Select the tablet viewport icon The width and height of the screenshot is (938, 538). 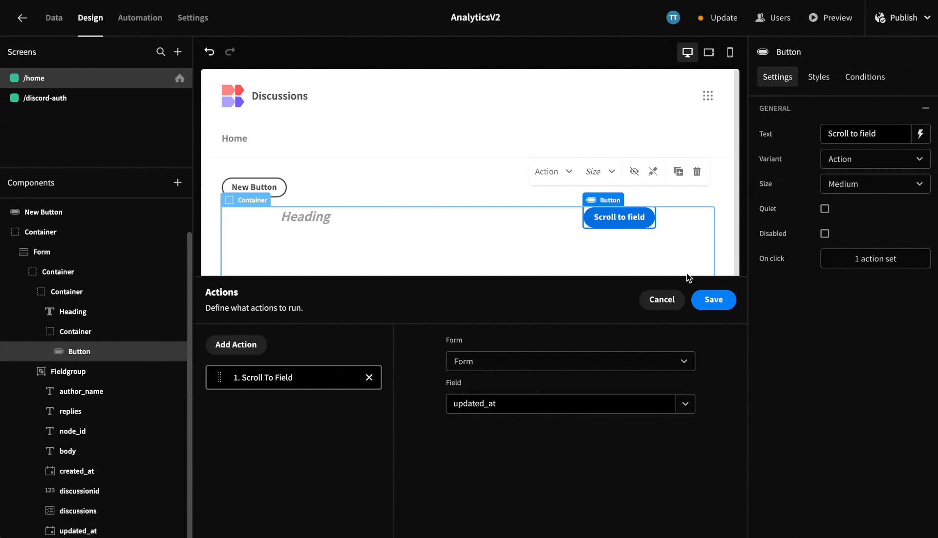(708, 52)
